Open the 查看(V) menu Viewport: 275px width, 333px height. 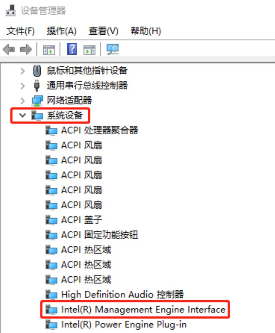point(103,31)
